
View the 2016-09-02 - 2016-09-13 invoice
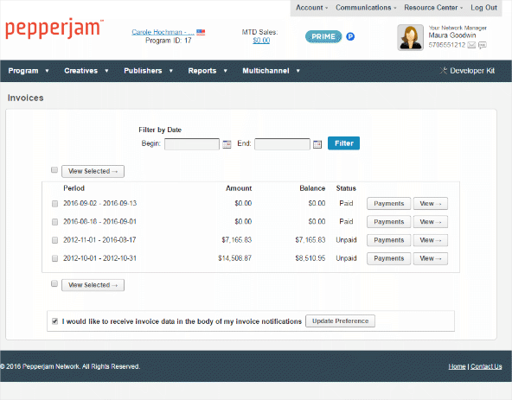tap(431, 204)
